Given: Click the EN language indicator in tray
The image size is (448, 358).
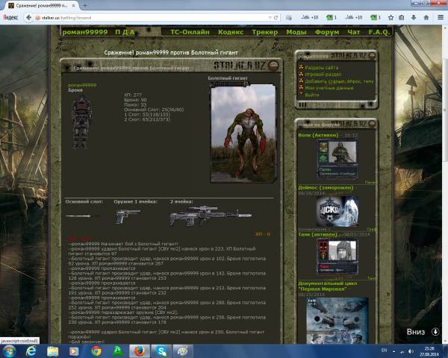Looking at the screenshot, I should point(384,351).
